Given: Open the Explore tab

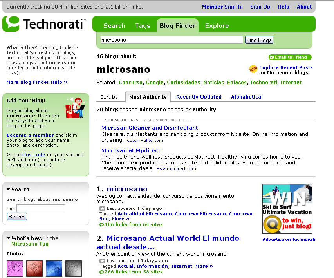Looking at the screenshot, I should click(217, 26).
